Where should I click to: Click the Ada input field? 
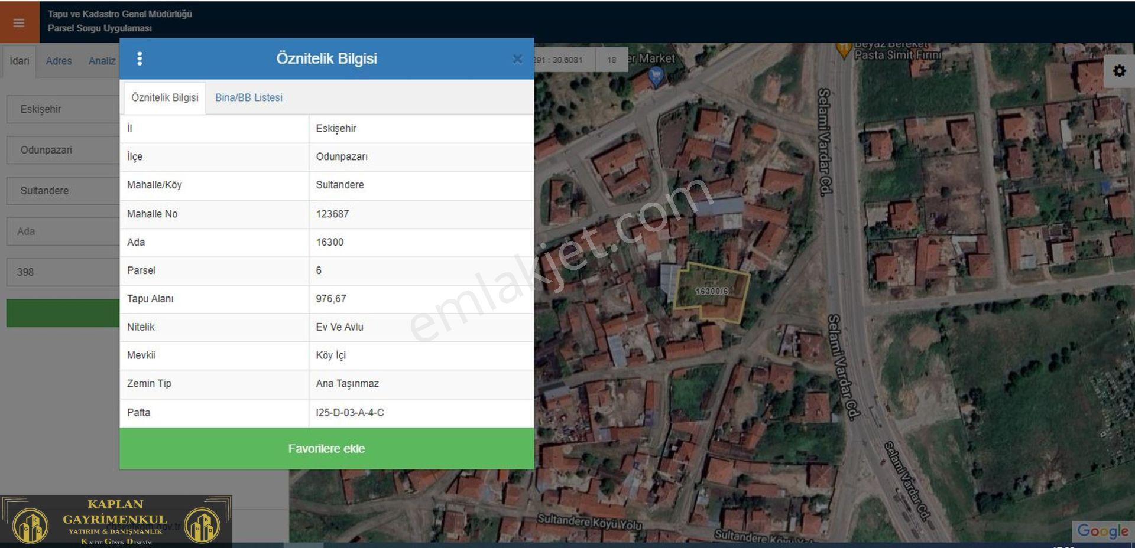pyautogui.click(x=63, y=231)
